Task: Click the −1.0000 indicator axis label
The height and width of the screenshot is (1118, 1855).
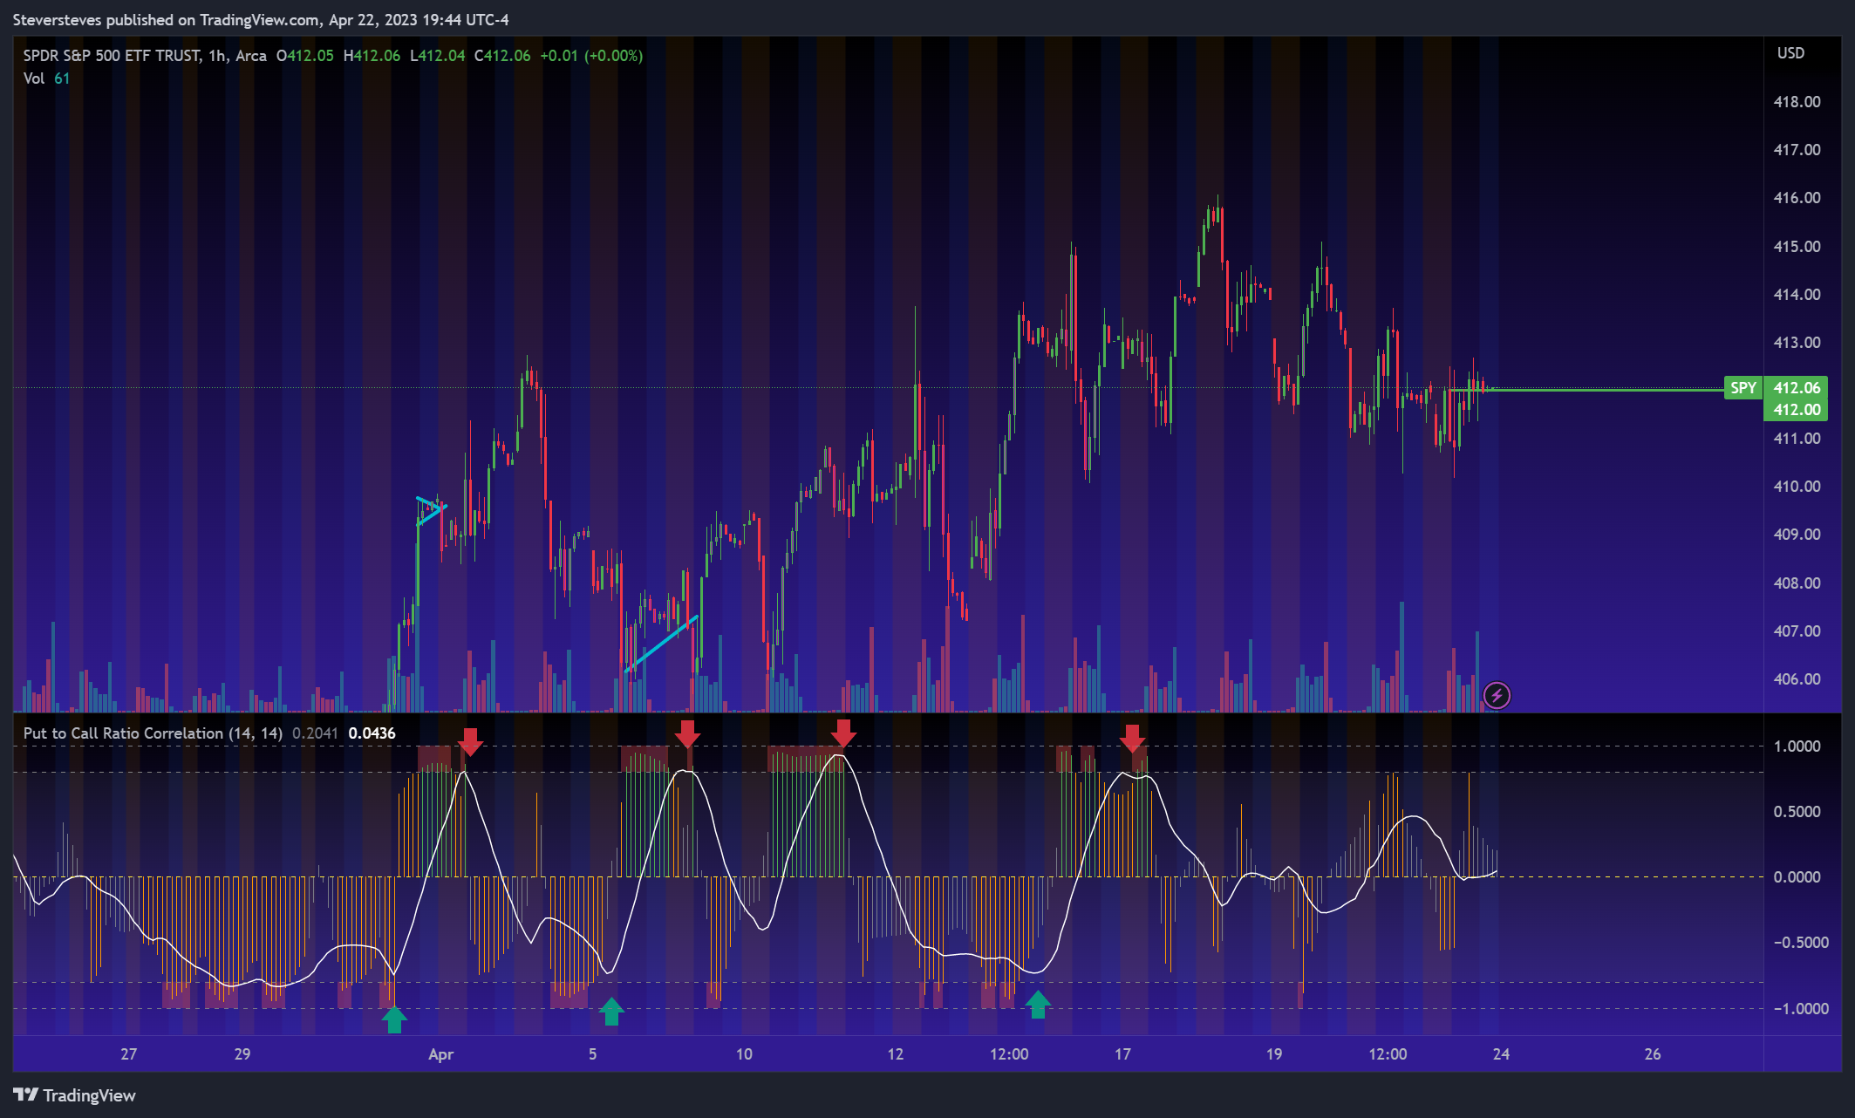Action: (x=1800, y=1009)
